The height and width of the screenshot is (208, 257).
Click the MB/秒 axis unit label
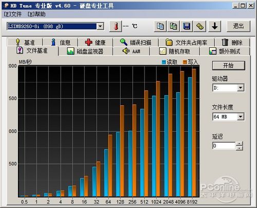click(x=25, y=62)
